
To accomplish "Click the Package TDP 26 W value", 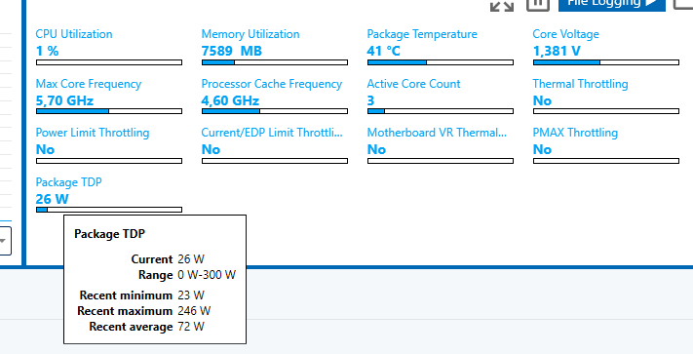I will click(x=53, y=199).
